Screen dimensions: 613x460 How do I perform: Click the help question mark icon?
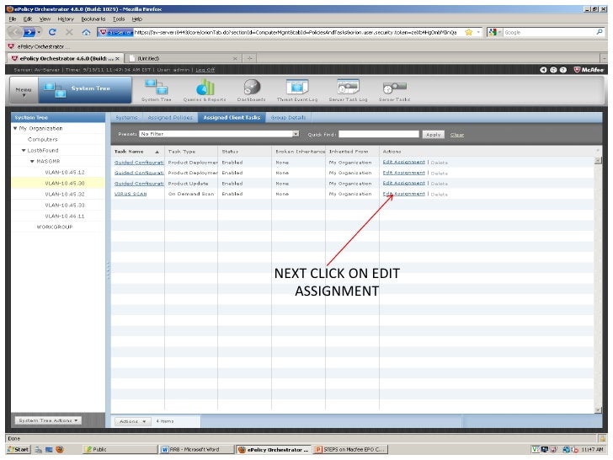(563, 70)
